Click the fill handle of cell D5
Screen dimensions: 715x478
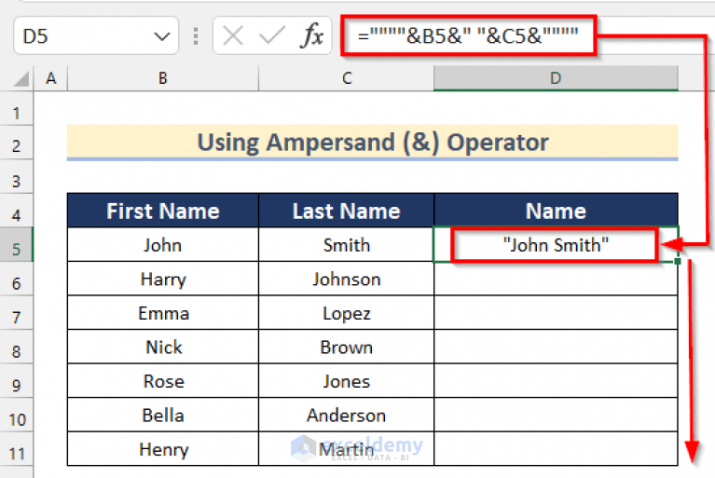click(x=678, y=261)
